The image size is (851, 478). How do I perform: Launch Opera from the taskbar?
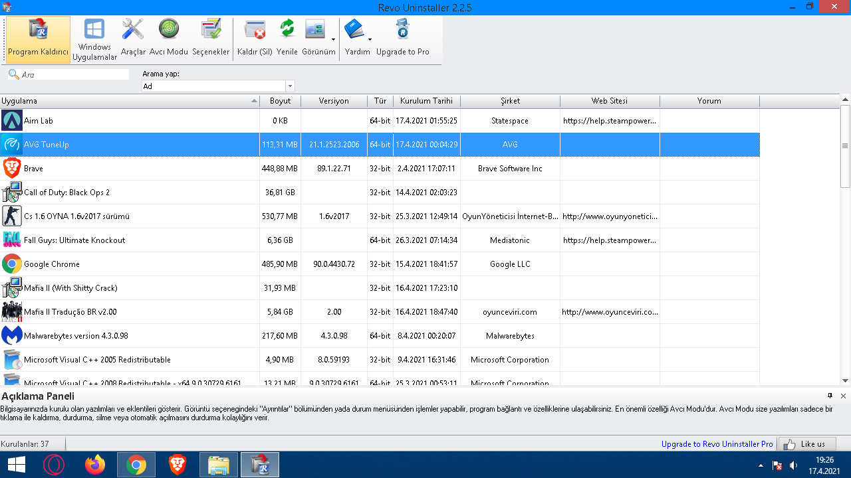[x=54, y=465]
